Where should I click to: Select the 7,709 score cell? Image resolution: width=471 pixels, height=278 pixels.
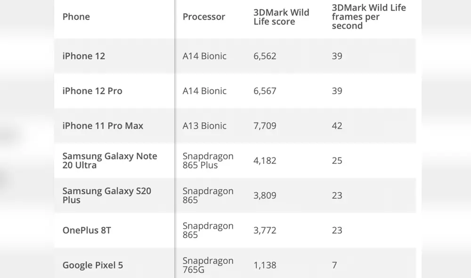pyautogui.click(x=265, y=126)
